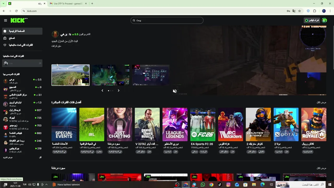The height and width of the screenshot is (188, 334).
Task: Open recommended channel with 725 viewers
Action: [x=22, y=119]
